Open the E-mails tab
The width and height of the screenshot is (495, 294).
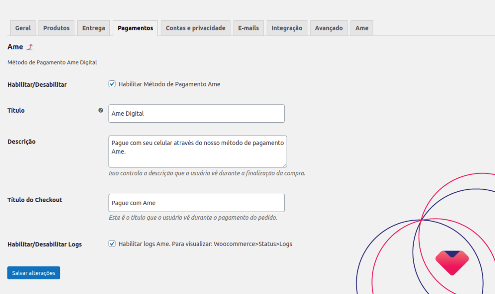[248, 28]
